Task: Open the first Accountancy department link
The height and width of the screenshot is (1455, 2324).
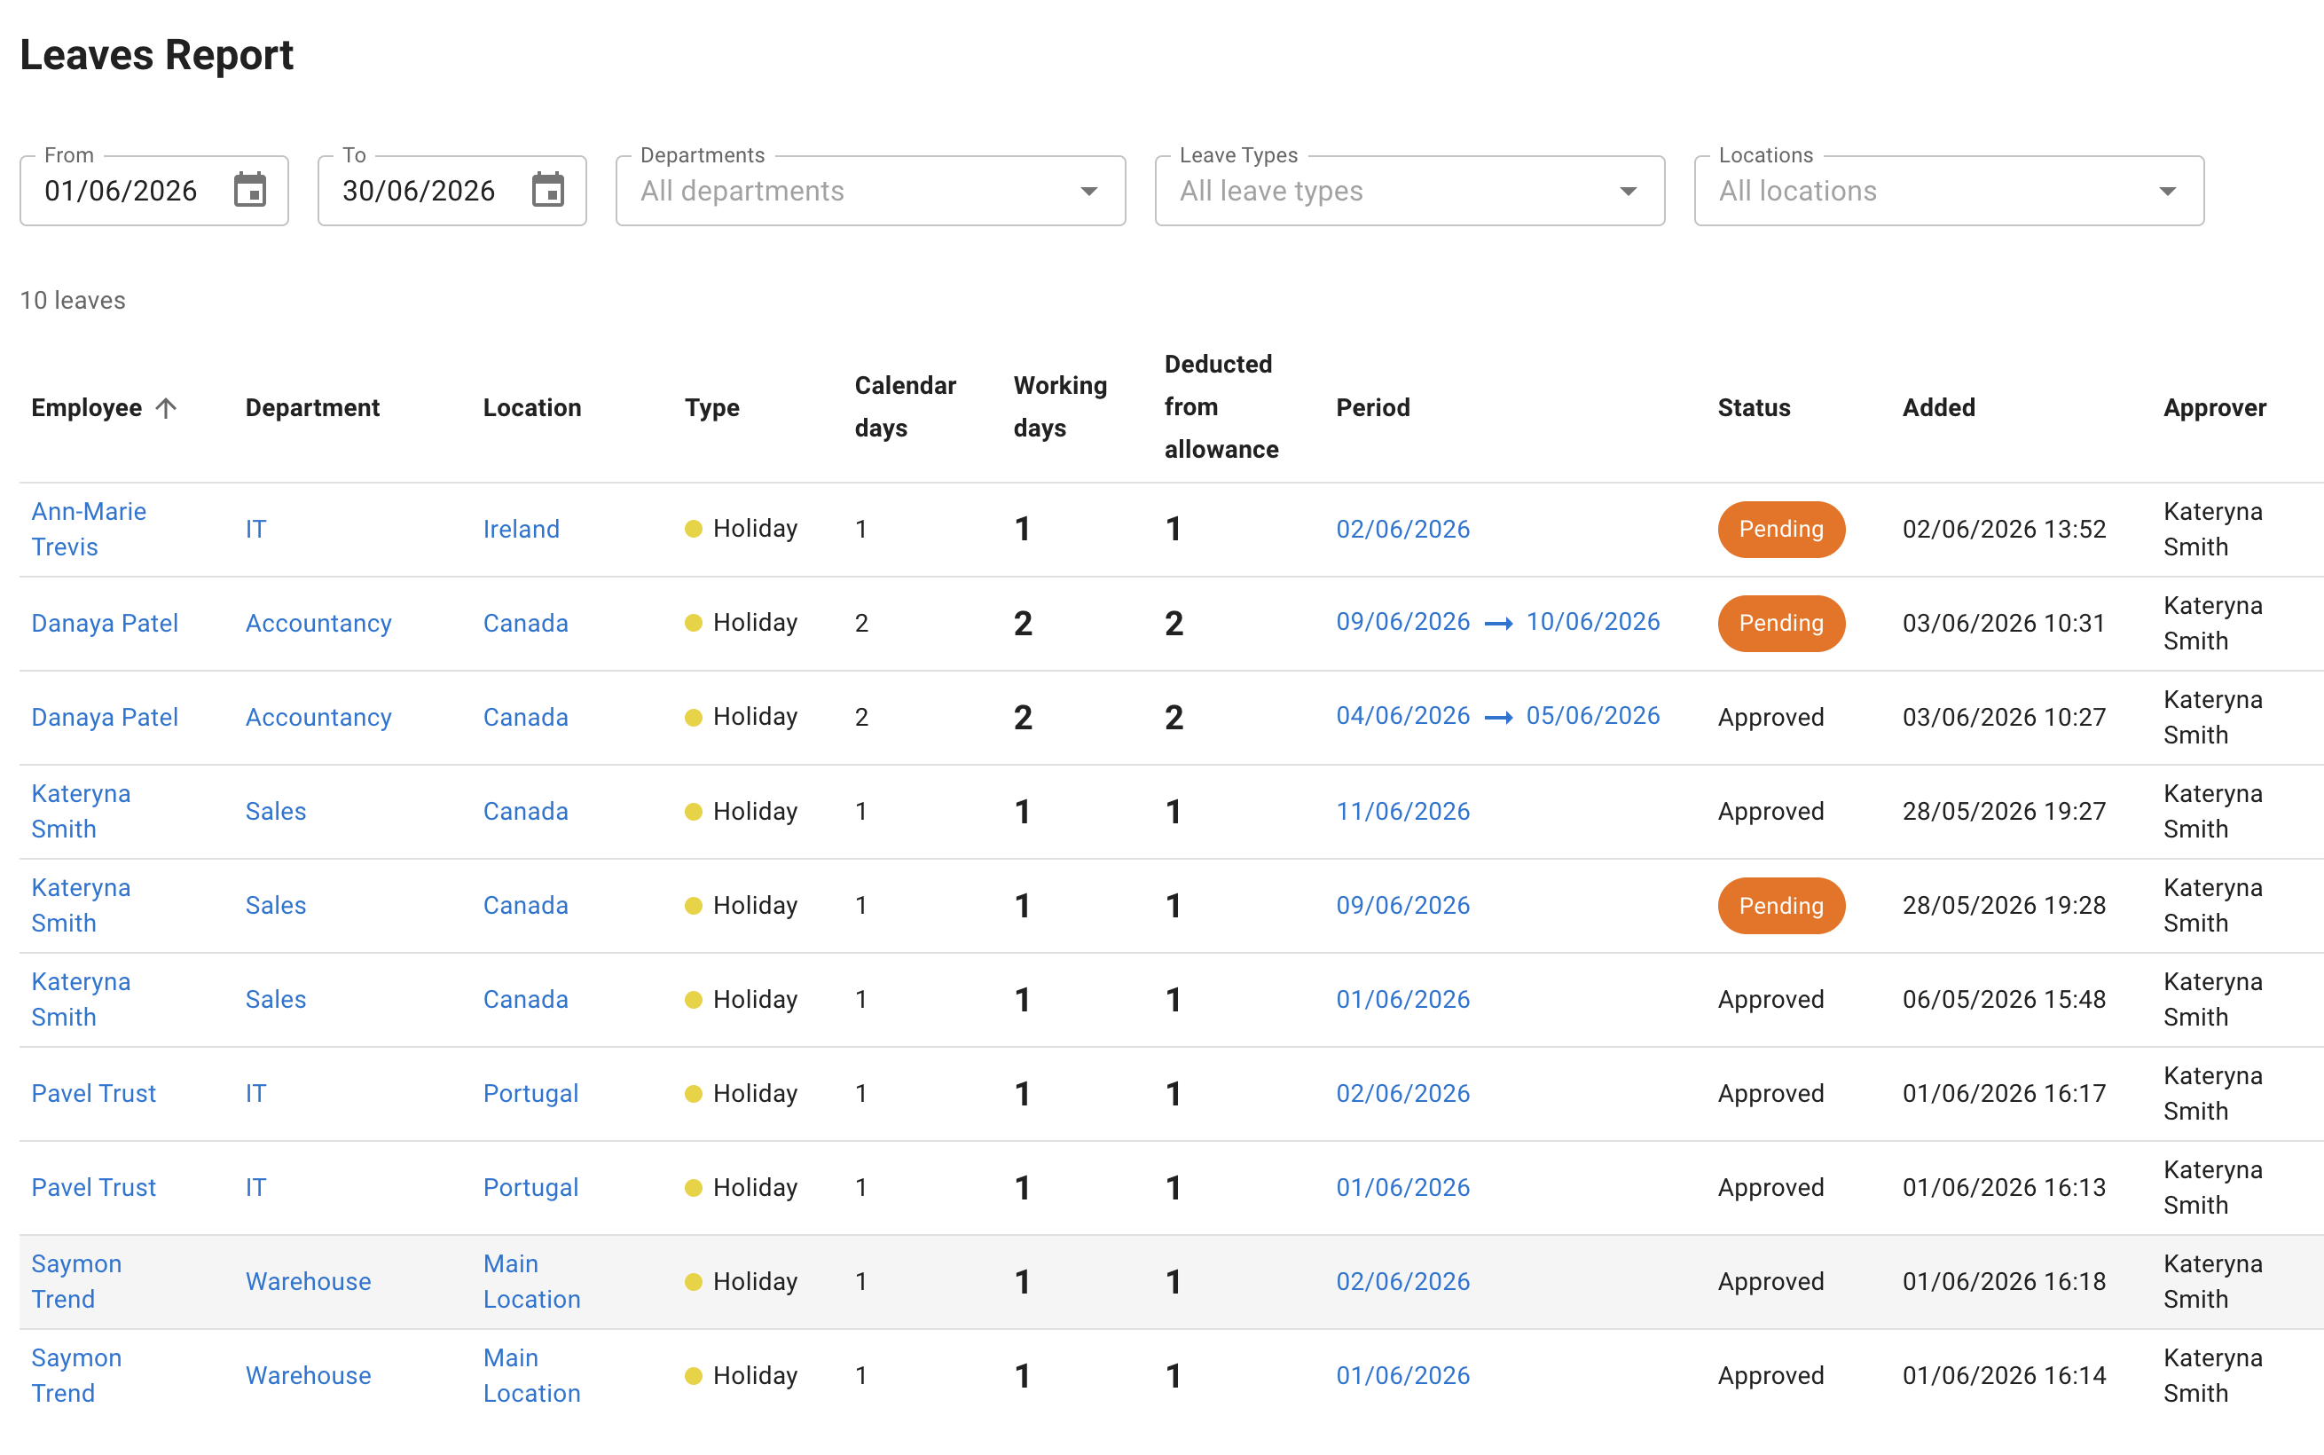Action: 318,624
